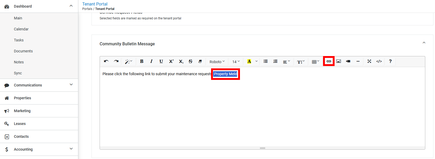The width and height of the screenshot is (435, 159).
Task: Click the undo arrow in the editor toolbar
Action: click(x=106, y=61)
